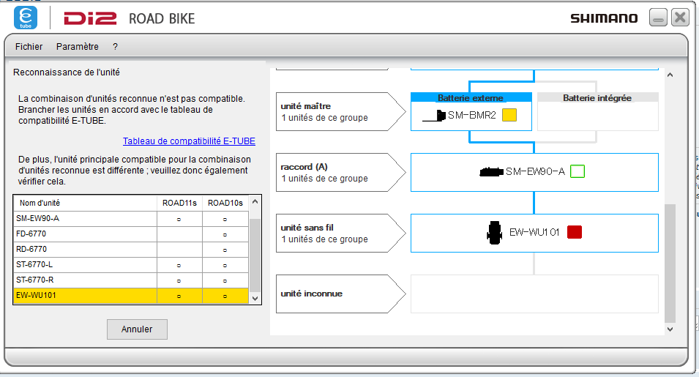Click the unité inconnue empty box
The width and height of the screenshot is (699, 377).
pyautogui.click(x=534, y=294)
